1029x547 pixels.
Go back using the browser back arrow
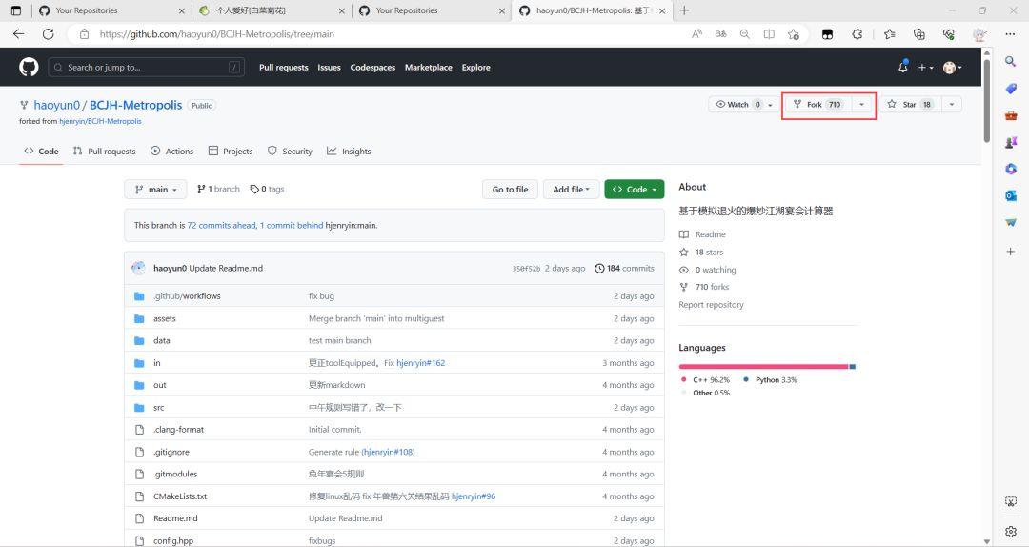tap(18, 34)
